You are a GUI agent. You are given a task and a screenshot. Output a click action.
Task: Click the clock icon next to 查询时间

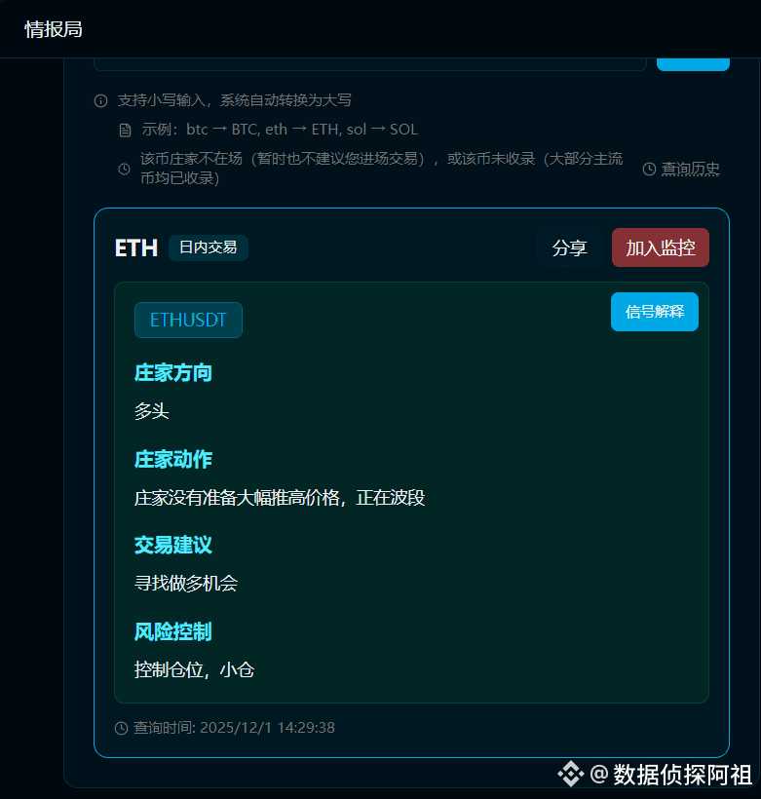tap(121, 728)
